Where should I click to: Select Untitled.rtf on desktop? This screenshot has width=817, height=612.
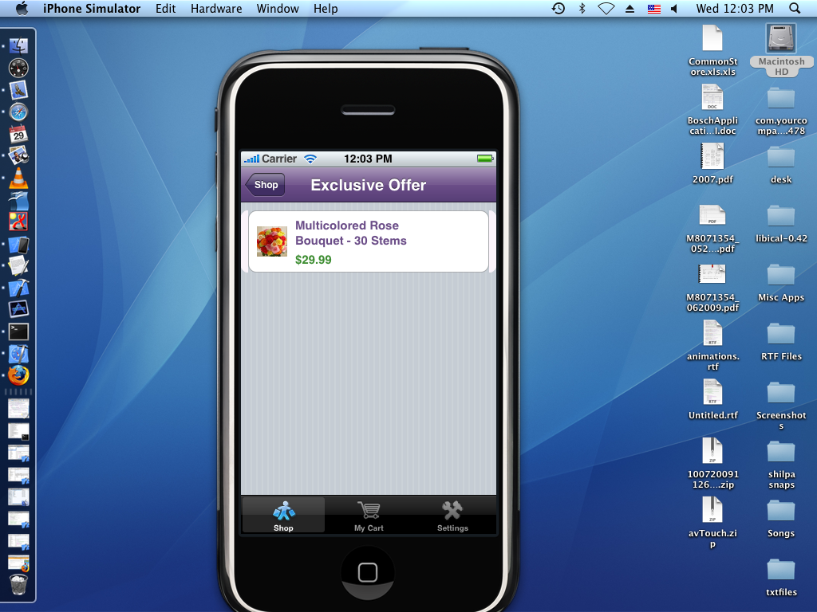[x=712, y=400]
